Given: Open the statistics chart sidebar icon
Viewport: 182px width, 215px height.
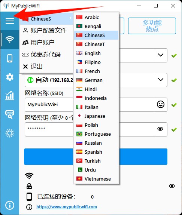Looking at the screenshot, I should point(10,96).
